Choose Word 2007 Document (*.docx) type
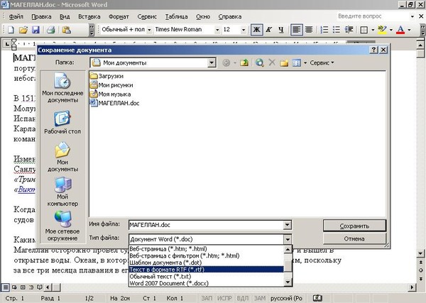 pyautogui.click(x=206, y=283)
